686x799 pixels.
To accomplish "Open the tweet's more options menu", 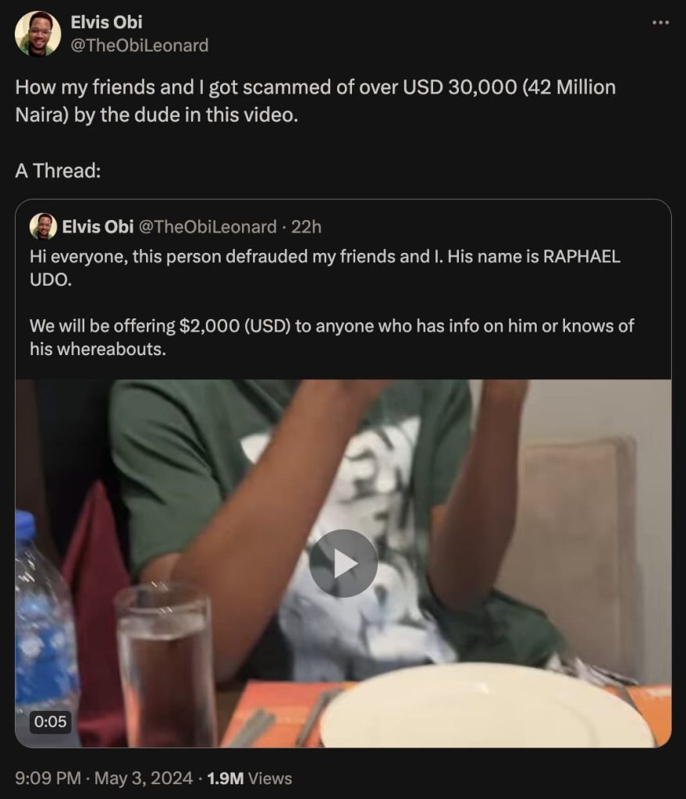I will [660, 23].
